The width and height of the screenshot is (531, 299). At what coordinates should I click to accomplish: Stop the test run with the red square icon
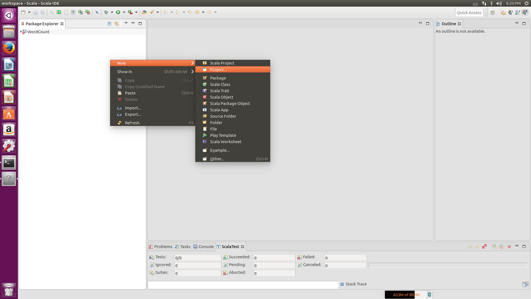[509, 246]
